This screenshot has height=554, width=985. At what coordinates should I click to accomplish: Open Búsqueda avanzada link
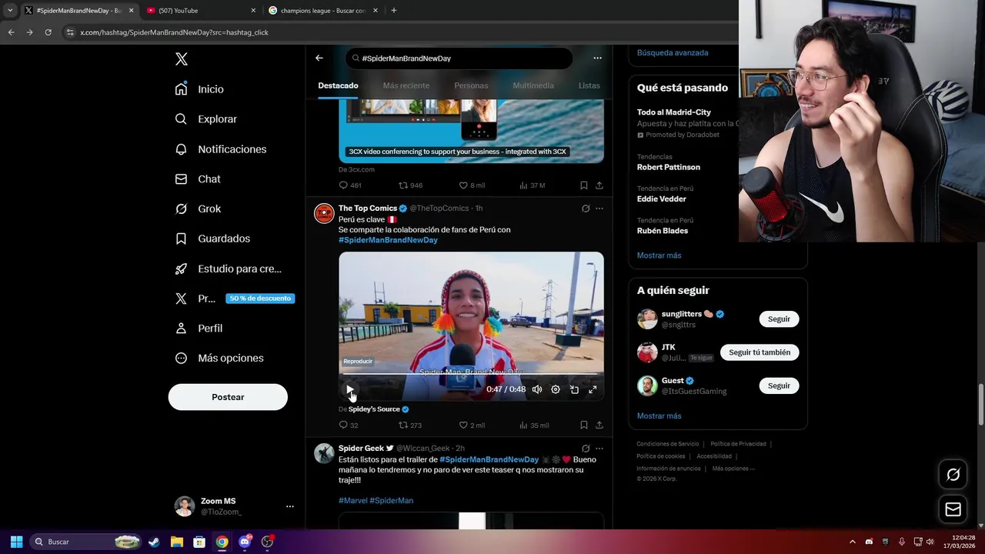click(x=673, y=53)
